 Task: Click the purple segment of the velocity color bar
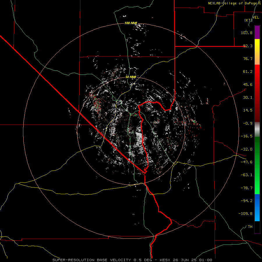[x=257, y=32]
